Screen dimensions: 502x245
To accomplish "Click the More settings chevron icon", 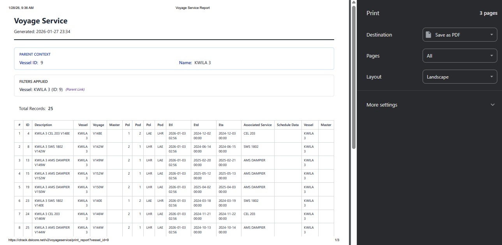I will coord(492,105).
